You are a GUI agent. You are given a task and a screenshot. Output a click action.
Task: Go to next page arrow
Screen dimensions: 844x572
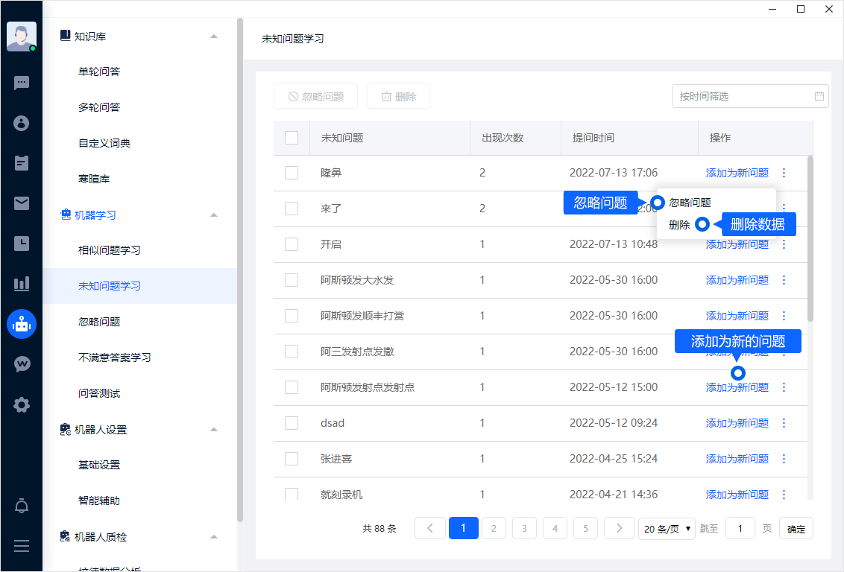619,528
